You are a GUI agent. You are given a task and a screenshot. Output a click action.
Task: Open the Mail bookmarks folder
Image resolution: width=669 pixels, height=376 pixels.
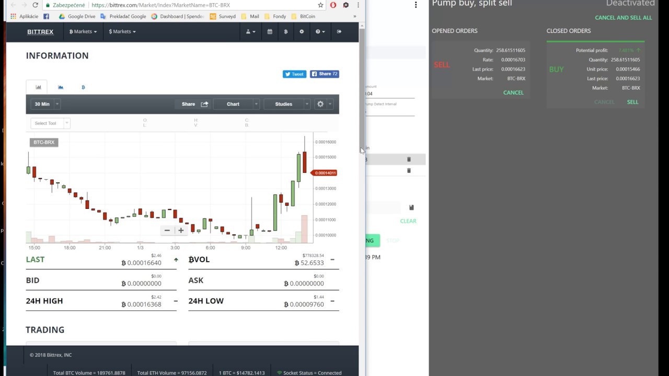[x=250, y=16]
